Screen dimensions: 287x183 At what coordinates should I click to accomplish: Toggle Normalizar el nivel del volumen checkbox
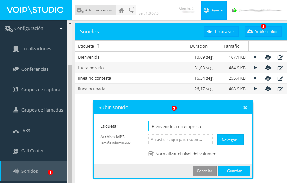151,154
